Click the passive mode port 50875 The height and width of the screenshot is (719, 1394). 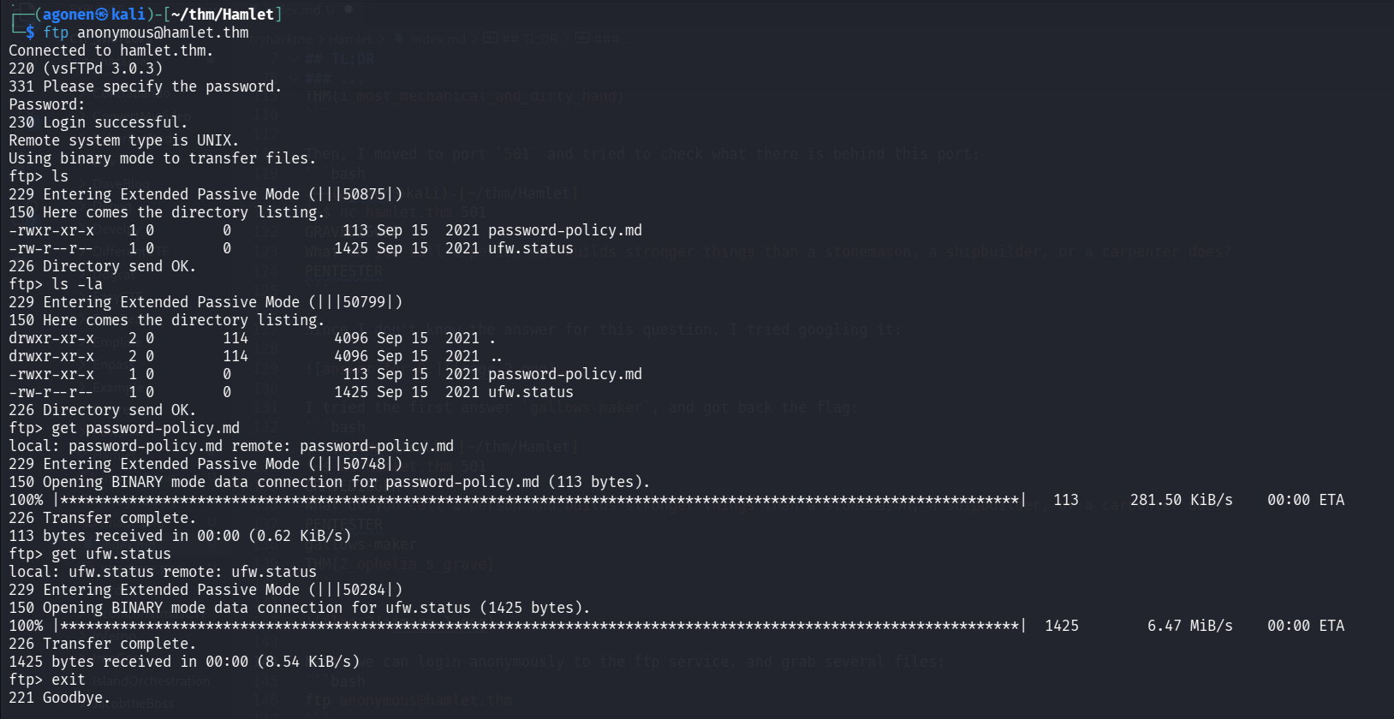click(364, 194)
